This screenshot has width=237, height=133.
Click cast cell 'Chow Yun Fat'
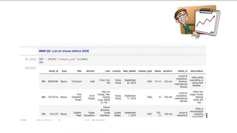(104, 81)
